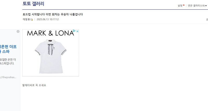Click the theprahas URL in left ad

click(x=8, y=77)
